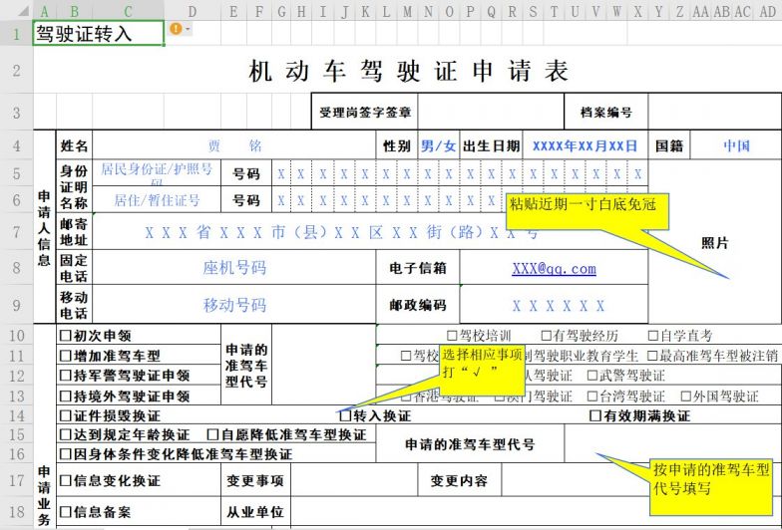Viewport: 782px width, 530px height.
Task: Check the 有驾驶经历 checkbox
Action: coord(547,335)
